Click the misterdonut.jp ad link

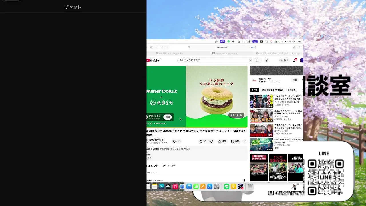coord(160,123)
